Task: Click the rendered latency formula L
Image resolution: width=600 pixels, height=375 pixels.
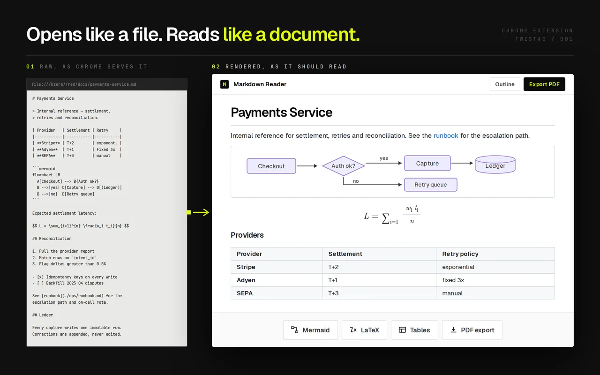Action: [392, 215]
